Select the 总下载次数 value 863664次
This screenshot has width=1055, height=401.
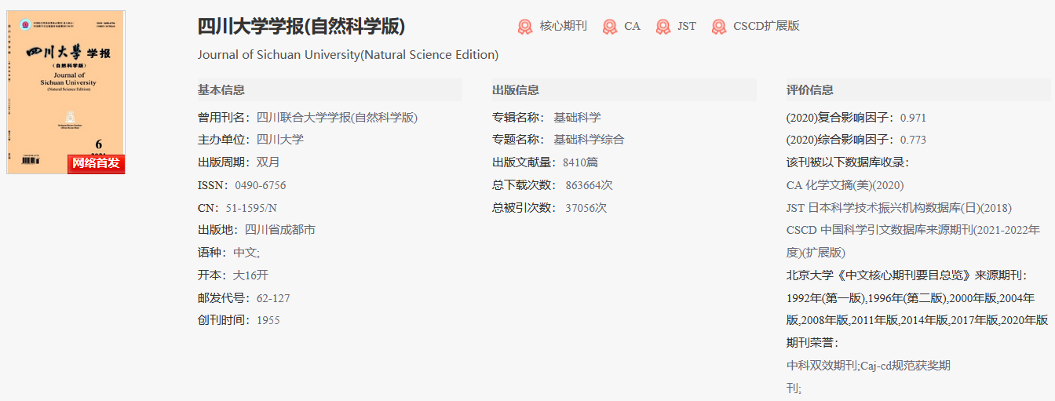589,185
